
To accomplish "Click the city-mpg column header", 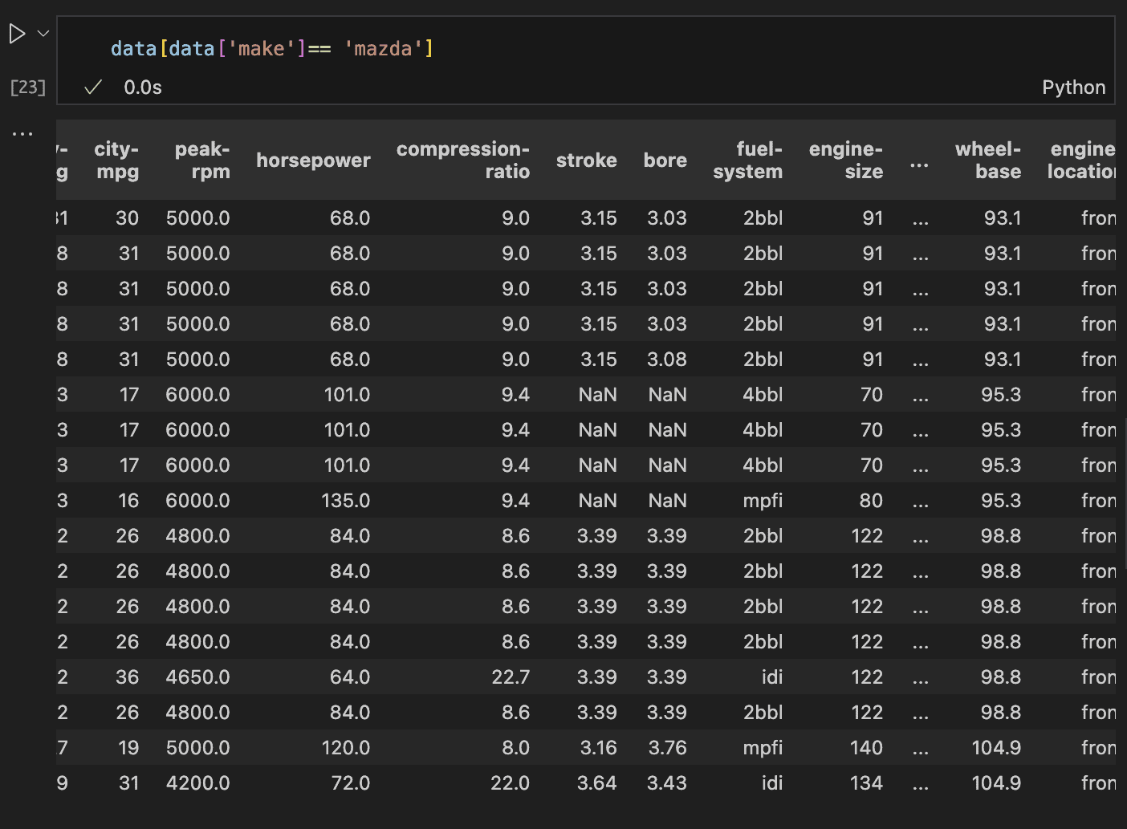I will pos(117,160).
